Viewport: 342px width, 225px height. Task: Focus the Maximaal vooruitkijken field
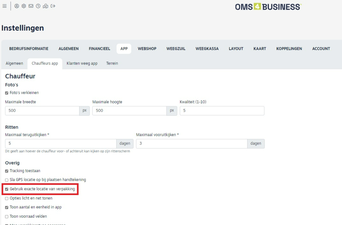click(x=191, y=144)
